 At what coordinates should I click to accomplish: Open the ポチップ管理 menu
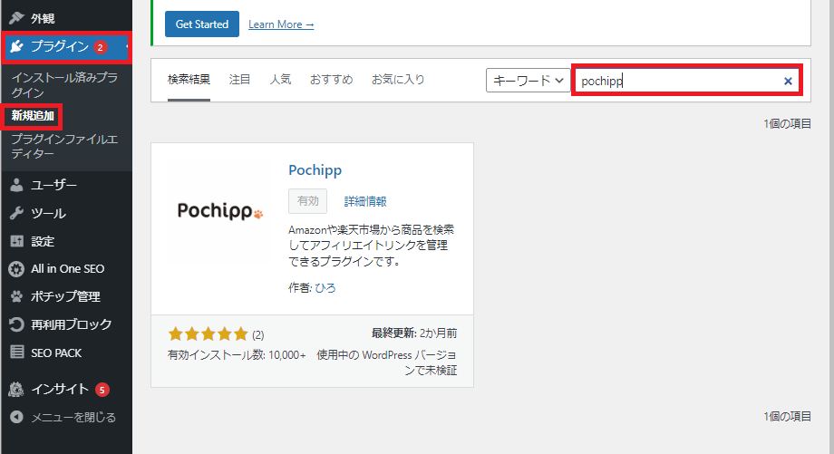[66, 296]
